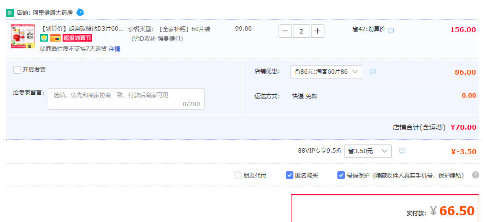This screenshot has width=485, height=222.
Task: Open 详情 link about 7-day returns
Action: tap(114, 49)
